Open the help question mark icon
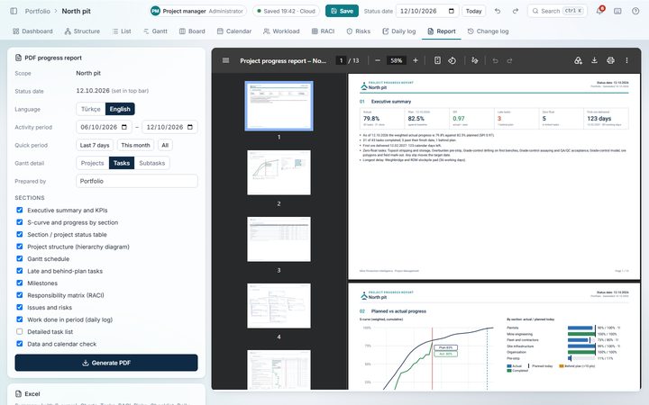Screen dimensions: 649x405 click(x=635, y=11)
